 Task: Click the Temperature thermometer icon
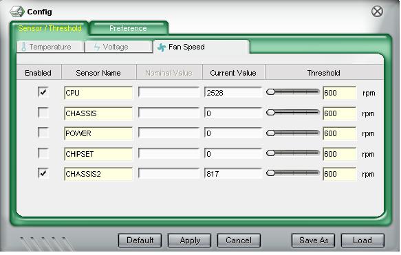(x=24, y=47)
